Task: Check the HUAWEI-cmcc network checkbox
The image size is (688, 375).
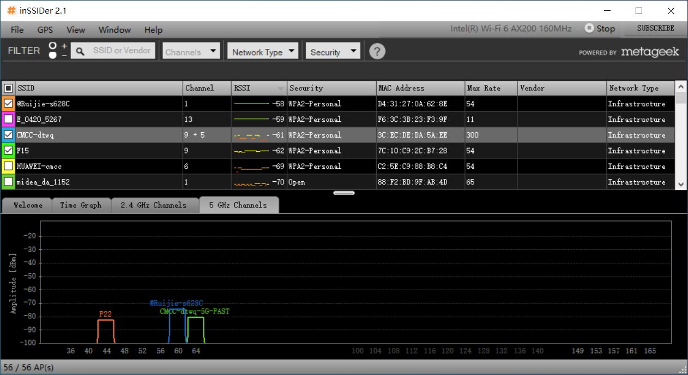Action: click(x=8, y=166)
